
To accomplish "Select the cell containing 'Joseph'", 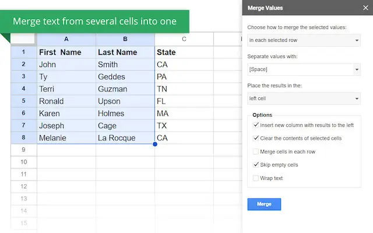I will [66, 126].
